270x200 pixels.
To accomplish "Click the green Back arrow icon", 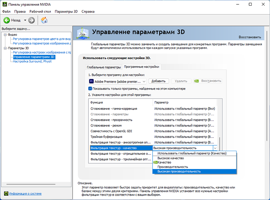I will tap(7, 20).
